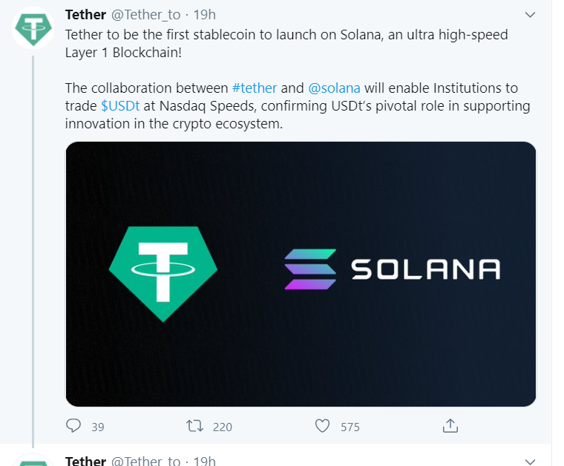564x466 pixels.
Task: Open the @Tether_to handle in the first tweet
Action: [145, 15]
